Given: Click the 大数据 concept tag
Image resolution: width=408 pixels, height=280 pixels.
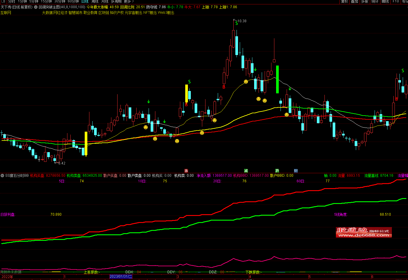Looking at the screenshot, I should (47, 13).
